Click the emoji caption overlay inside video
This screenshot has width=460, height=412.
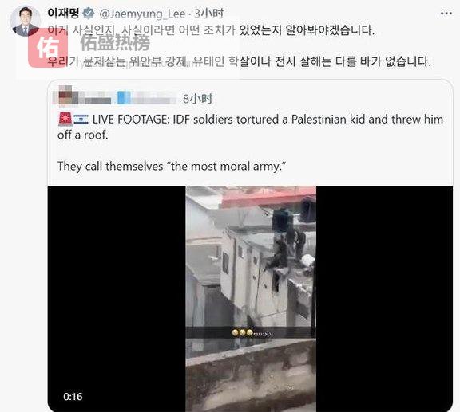pyautogui.click(x=251, y=333)
